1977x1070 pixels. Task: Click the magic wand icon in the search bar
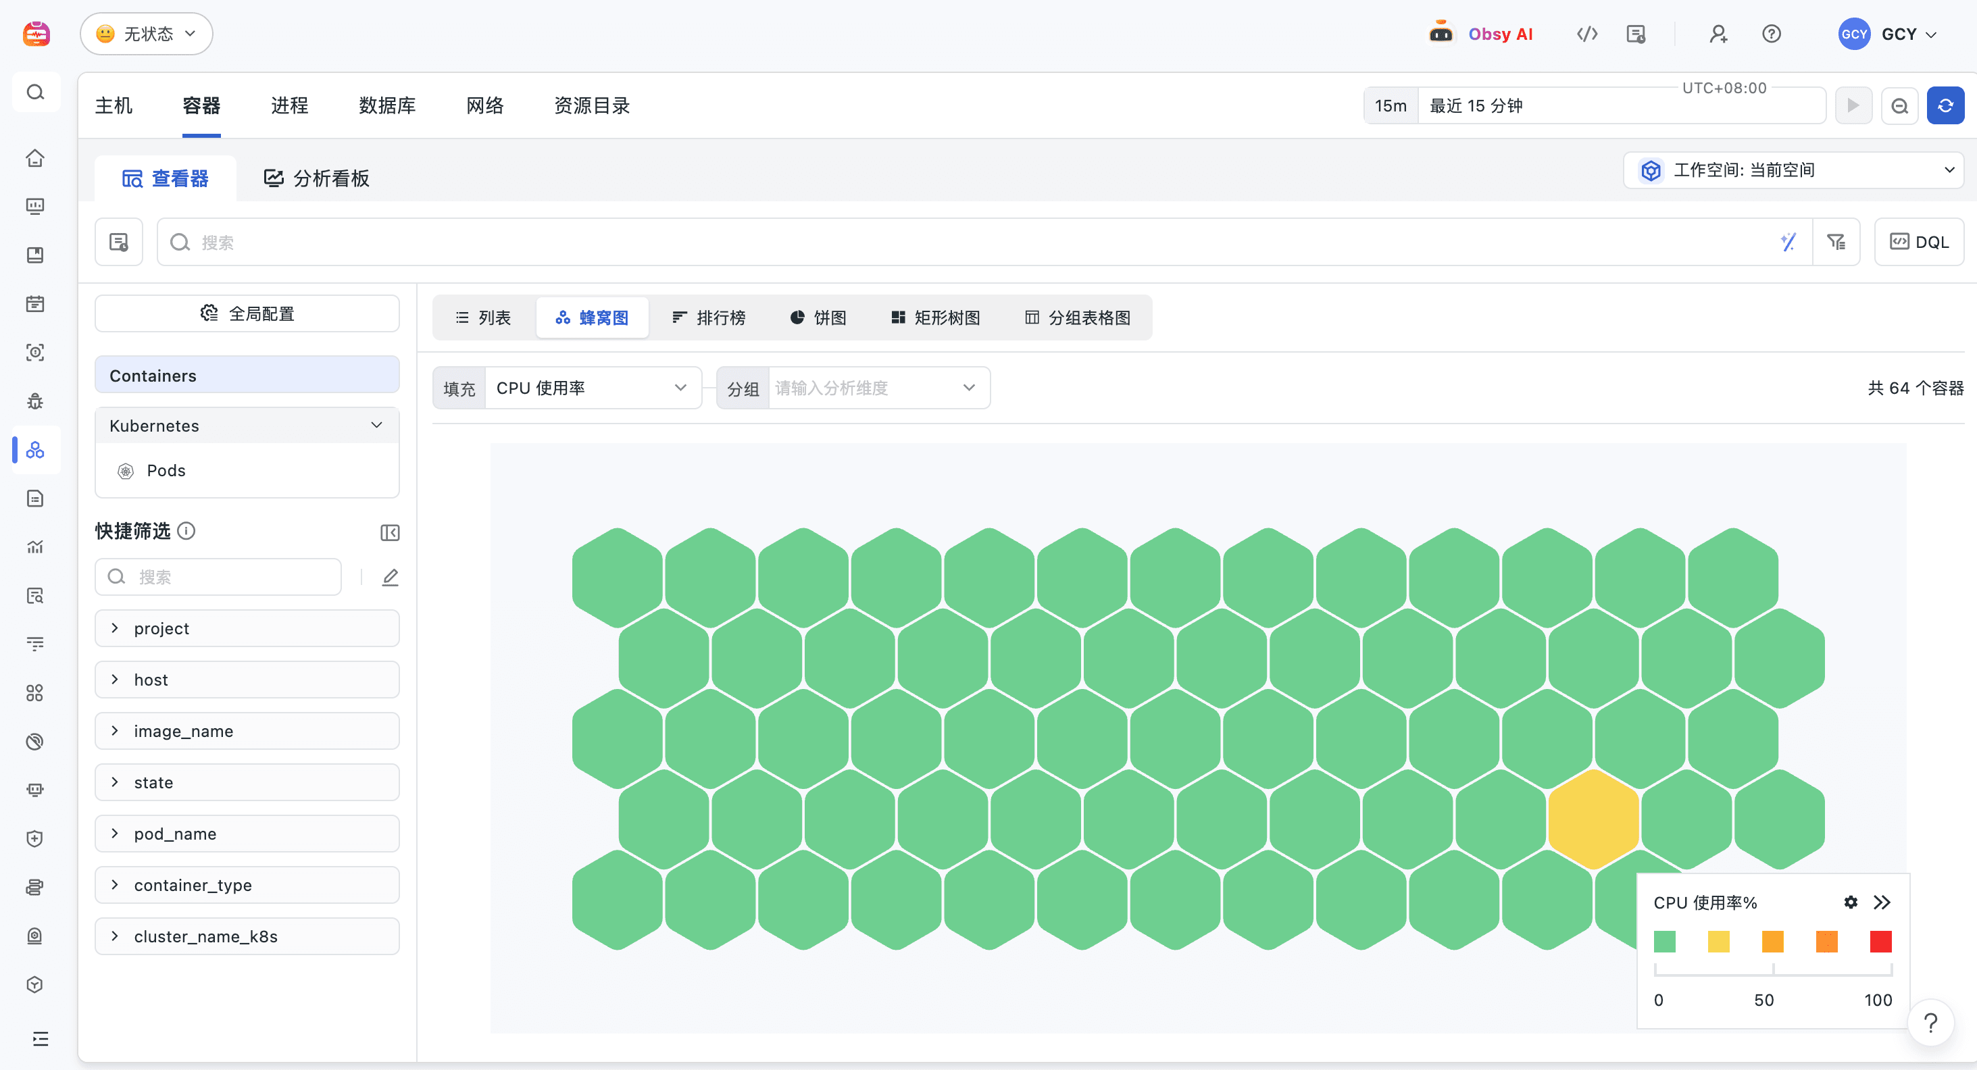pyautogui.click(x=1788, y=243)
